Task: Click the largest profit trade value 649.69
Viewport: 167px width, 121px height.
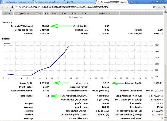Action: [106, 103]
